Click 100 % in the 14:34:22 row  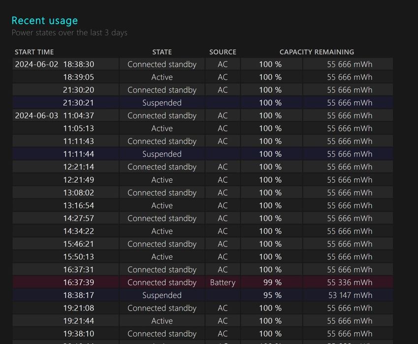[270, 231]
